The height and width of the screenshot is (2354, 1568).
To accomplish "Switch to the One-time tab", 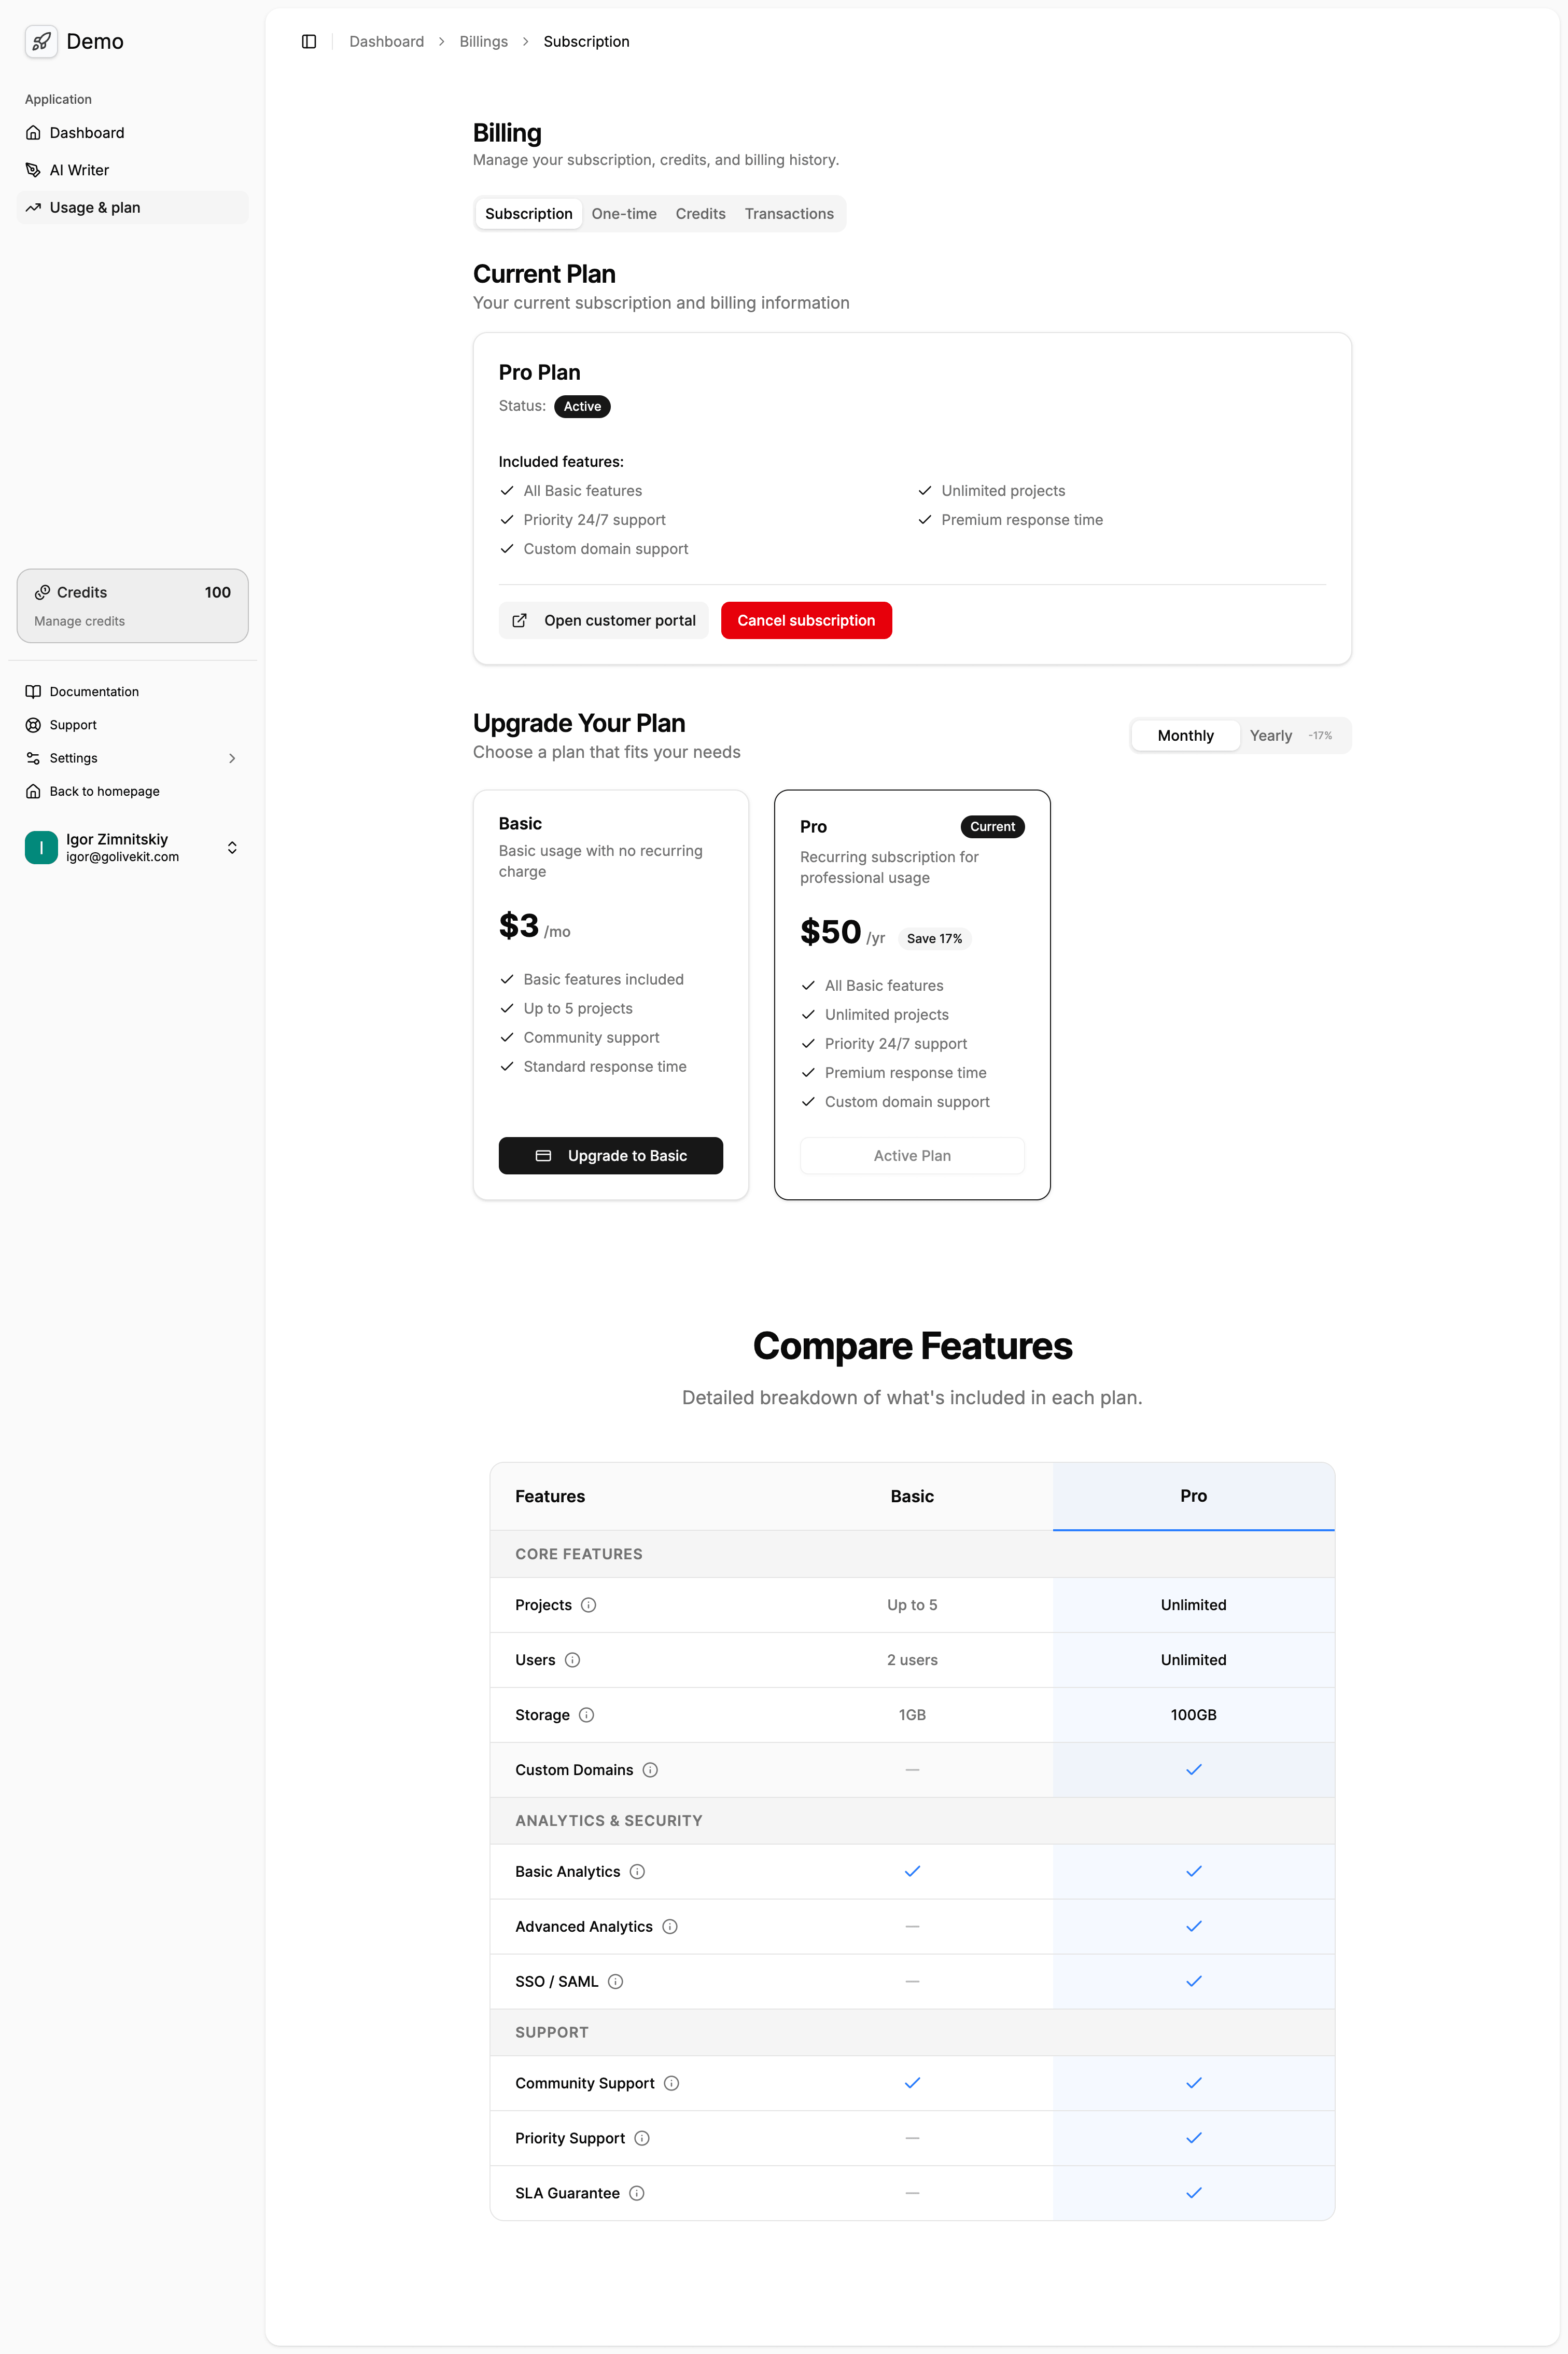I will pyautogui.click(x=624, y=214).
